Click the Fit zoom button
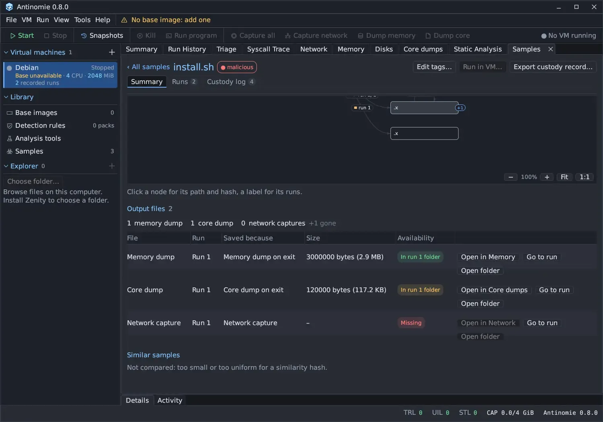 (564, 177)
